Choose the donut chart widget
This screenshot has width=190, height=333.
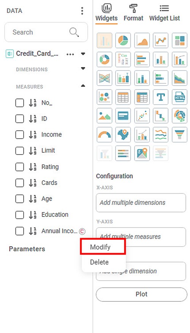click(104, 59)
